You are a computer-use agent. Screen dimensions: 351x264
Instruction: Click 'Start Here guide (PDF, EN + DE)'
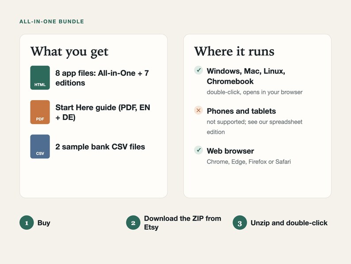click(x=103, y=112)
